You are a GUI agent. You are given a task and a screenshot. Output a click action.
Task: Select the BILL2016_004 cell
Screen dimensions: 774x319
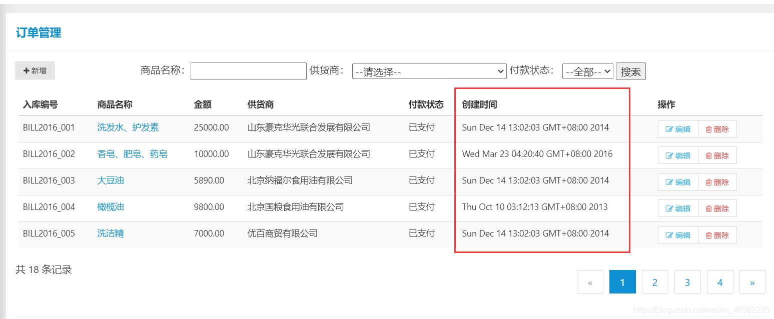pos(49,207)
